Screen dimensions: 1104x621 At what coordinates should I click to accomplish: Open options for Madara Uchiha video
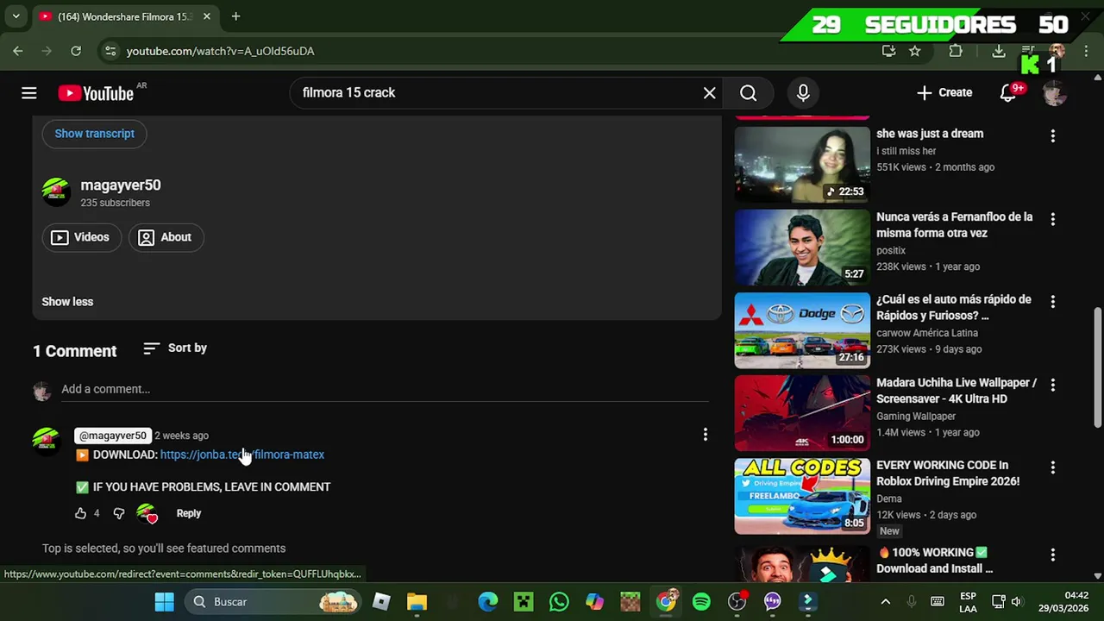tap(1052, 385)
